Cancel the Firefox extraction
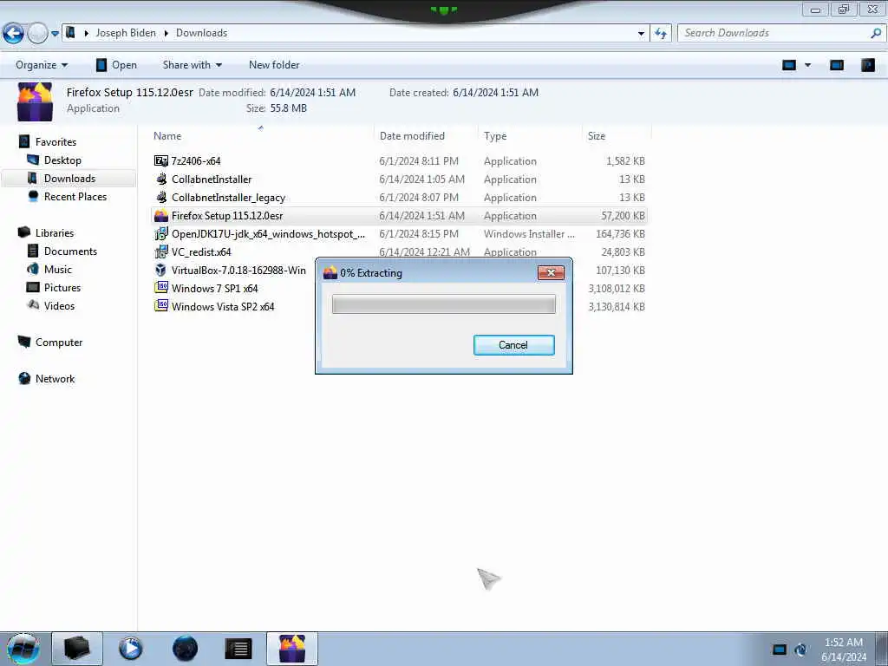This screenshot has height=666, width=888. tap(513, 345)
